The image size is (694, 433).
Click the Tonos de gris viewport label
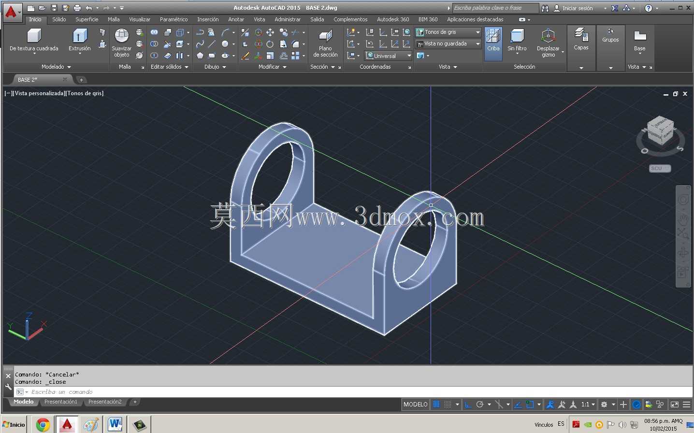pyautogui.click(x=85, y=93)
